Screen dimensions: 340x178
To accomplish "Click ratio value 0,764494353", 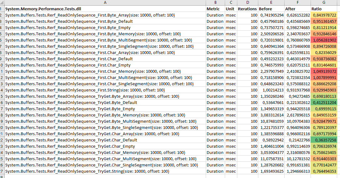I will (324, 171).
